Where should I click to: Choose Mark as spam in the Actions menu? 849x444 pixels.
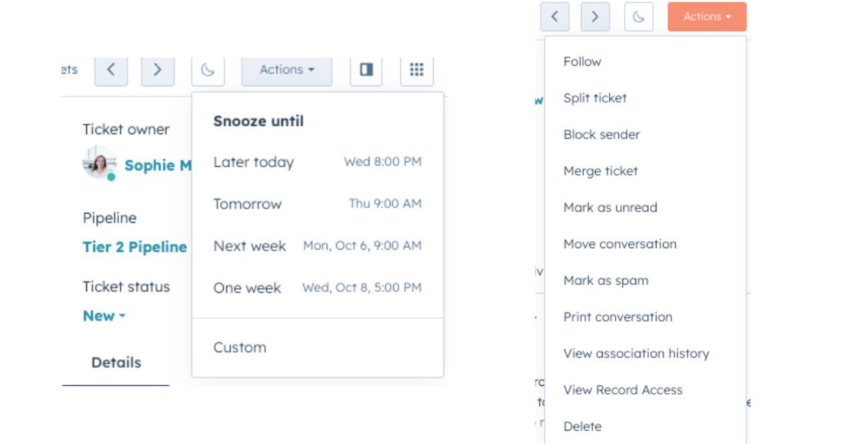coord(605,281)
